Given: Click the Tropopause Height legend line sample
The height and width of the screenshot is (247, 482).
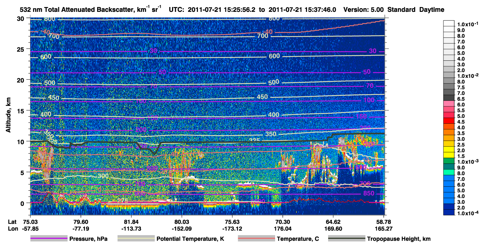Looking at the screenshot, I should (x=347, y=239).
